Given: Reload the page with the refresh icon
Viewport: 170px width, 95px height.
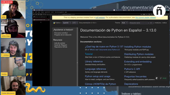Looking at the screenshot, I should pyautogui.click(x=38, y=14).
